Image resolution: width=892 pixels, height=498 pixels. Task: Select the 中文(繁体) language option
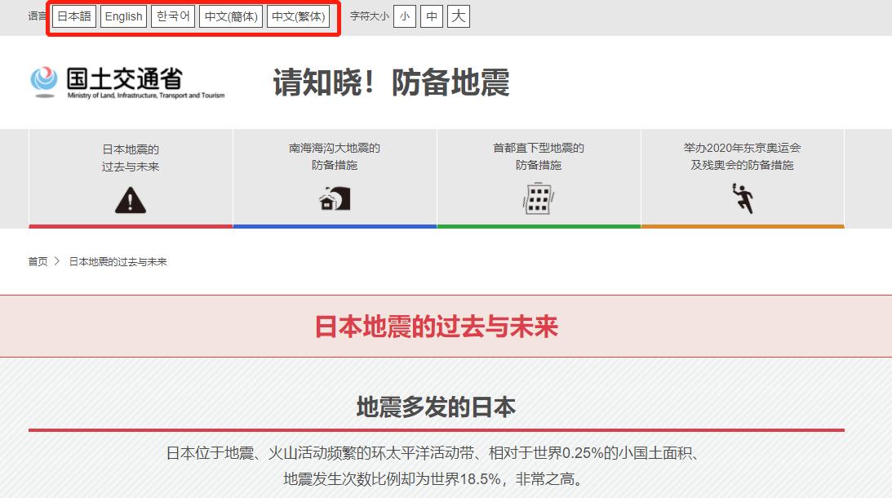[300, 16]
